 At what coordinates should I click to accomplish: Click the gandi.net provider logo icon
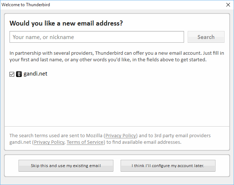point(19,74)
